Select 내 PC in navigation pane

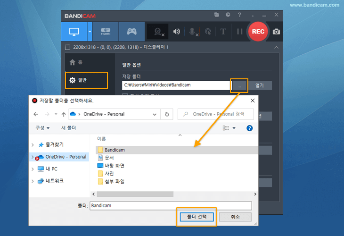point(51,169)
